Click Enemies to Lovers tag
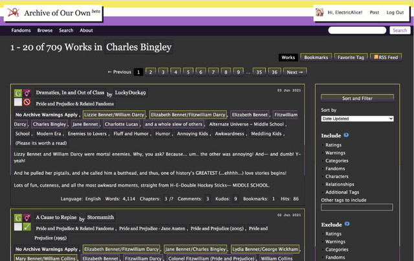Viewport: 414px width, 261px height. [x=87, y=134]
